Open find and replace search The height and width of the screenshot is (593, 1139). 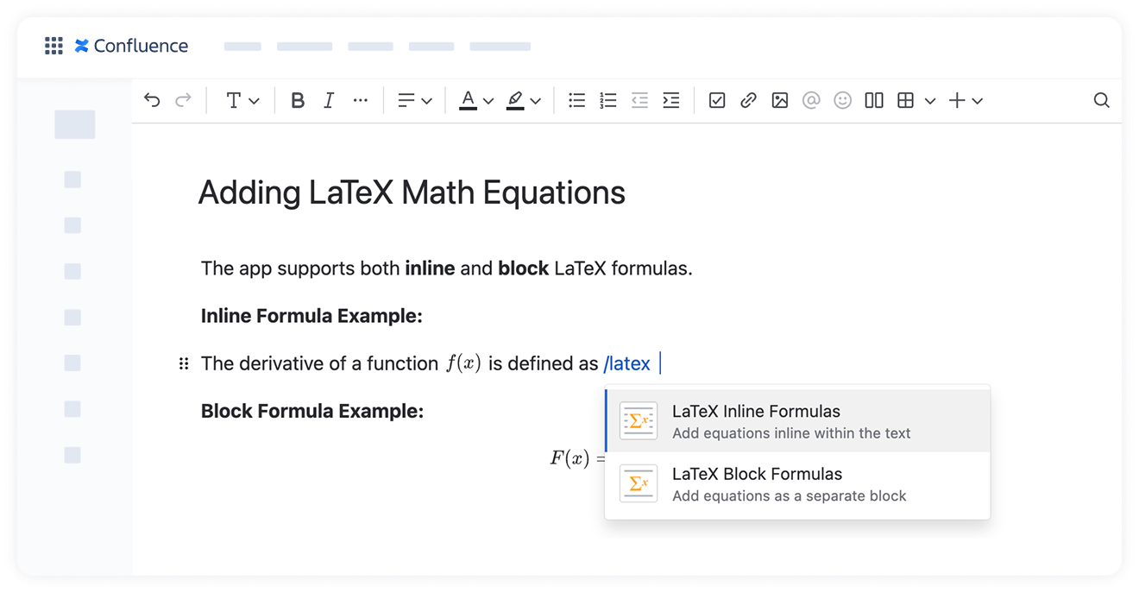1101,100
